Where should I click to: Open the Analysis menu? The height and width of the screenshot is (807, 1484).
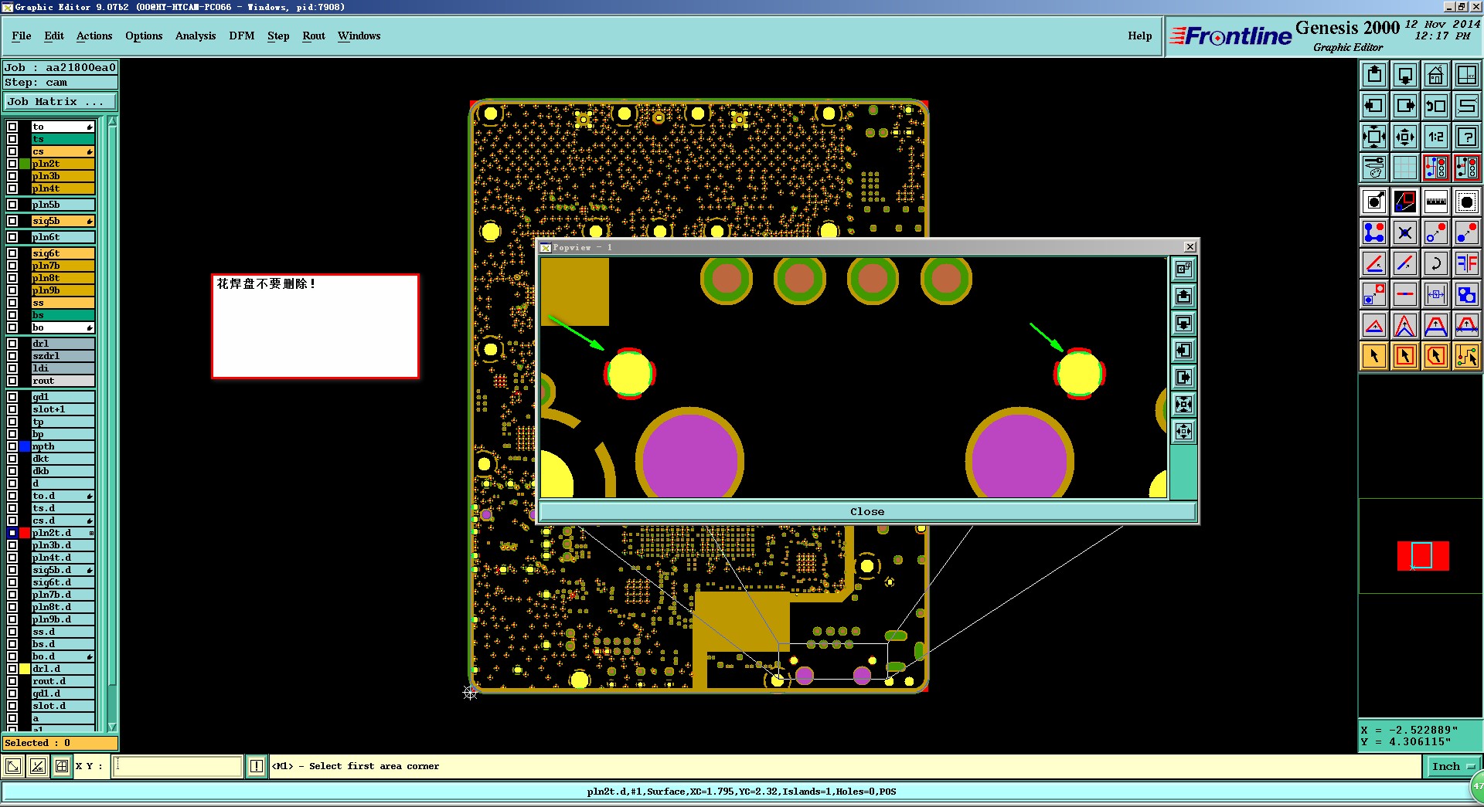point(196,36)
